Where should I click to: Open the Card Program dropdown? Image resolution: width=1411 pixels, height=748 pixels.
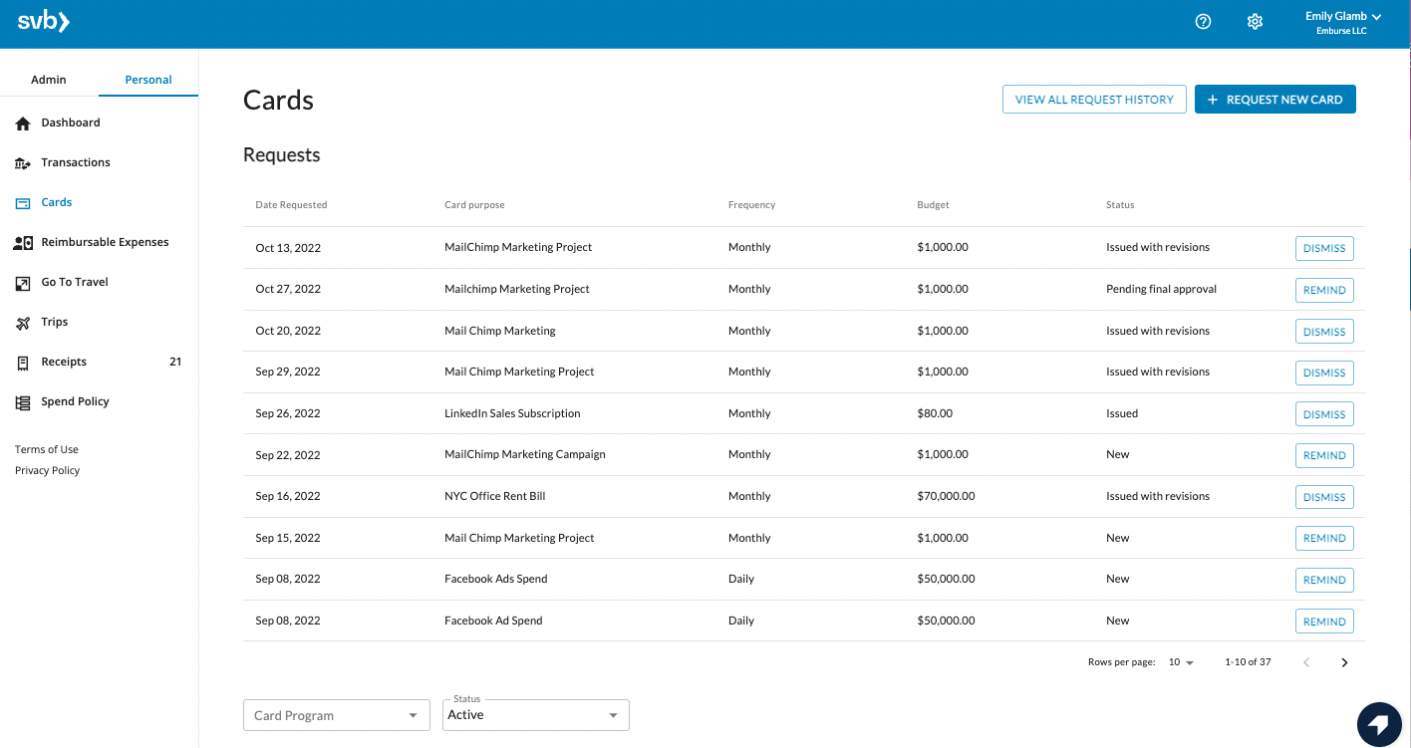337,715
